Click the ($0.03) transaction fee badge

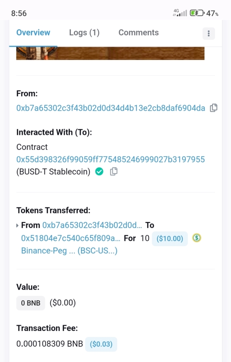[101, 344]
